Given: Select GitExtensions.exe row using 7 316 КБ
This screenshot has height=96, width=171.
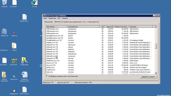Looking at the screenshot, I should [100, 31].
